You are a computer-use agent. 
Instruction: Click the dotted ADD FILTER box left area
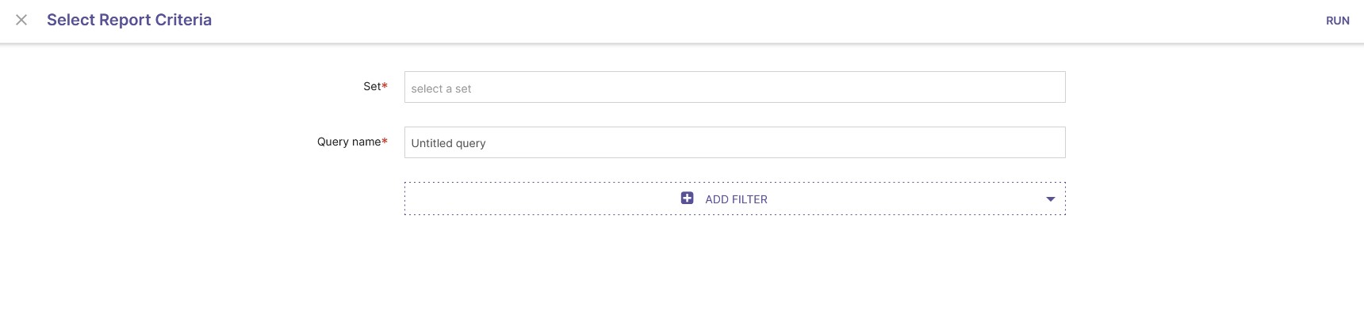coord(539,199)
